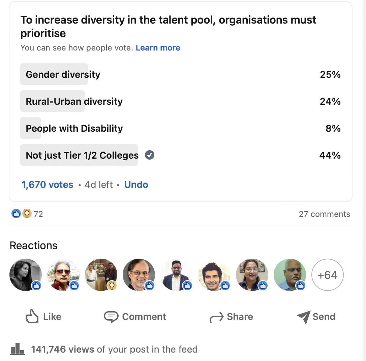Click the bar chart analytics icon
366x361 pixels.
[x=18, y=349]
